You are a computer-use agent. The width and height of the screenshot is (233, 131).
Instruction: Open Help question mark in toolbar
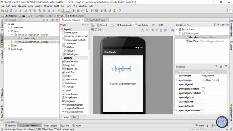pos(120,11)
